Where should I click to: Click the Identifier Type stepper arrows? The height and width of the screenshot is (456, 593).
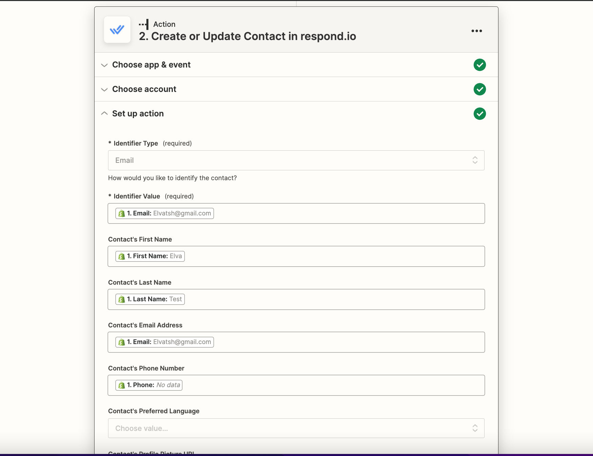point(475,160)
